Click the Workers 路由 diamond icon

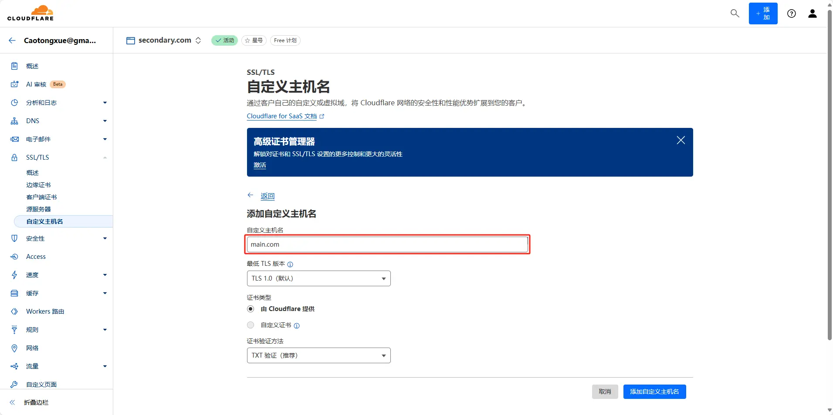pos(14,311)
